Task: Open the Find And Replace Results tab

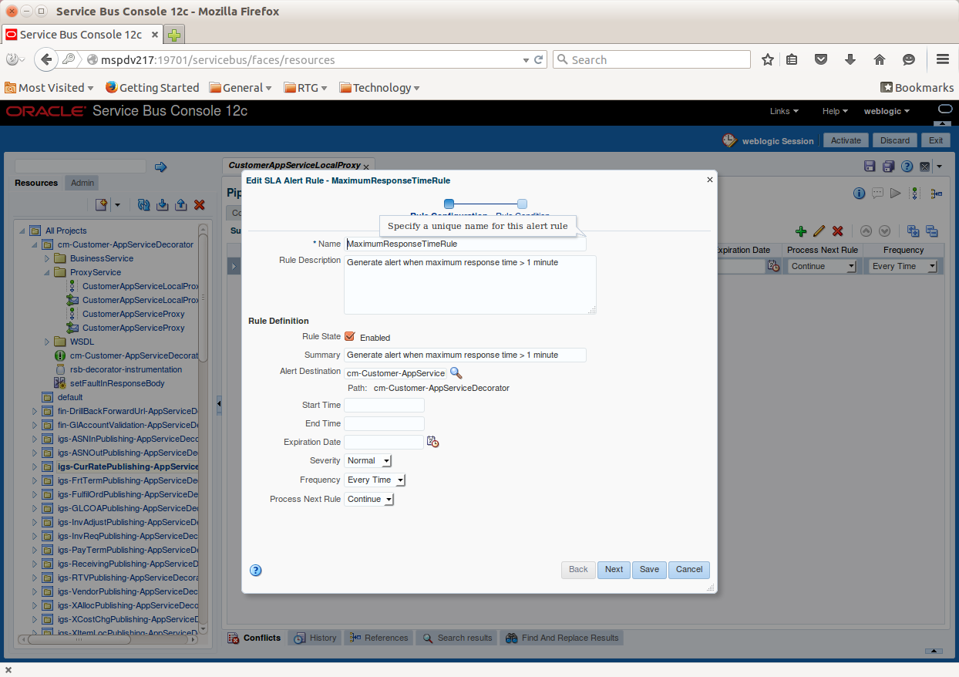Action: (562, 638)
